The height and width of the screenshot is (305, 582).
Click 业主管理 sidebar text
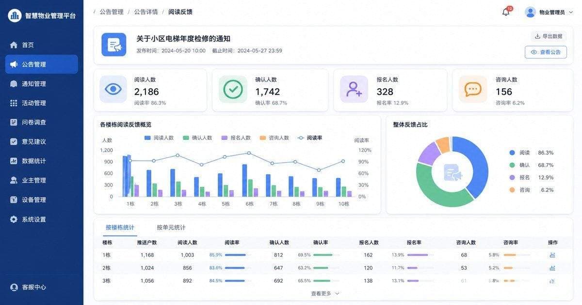pyautogui.click(x=34, y=181)
